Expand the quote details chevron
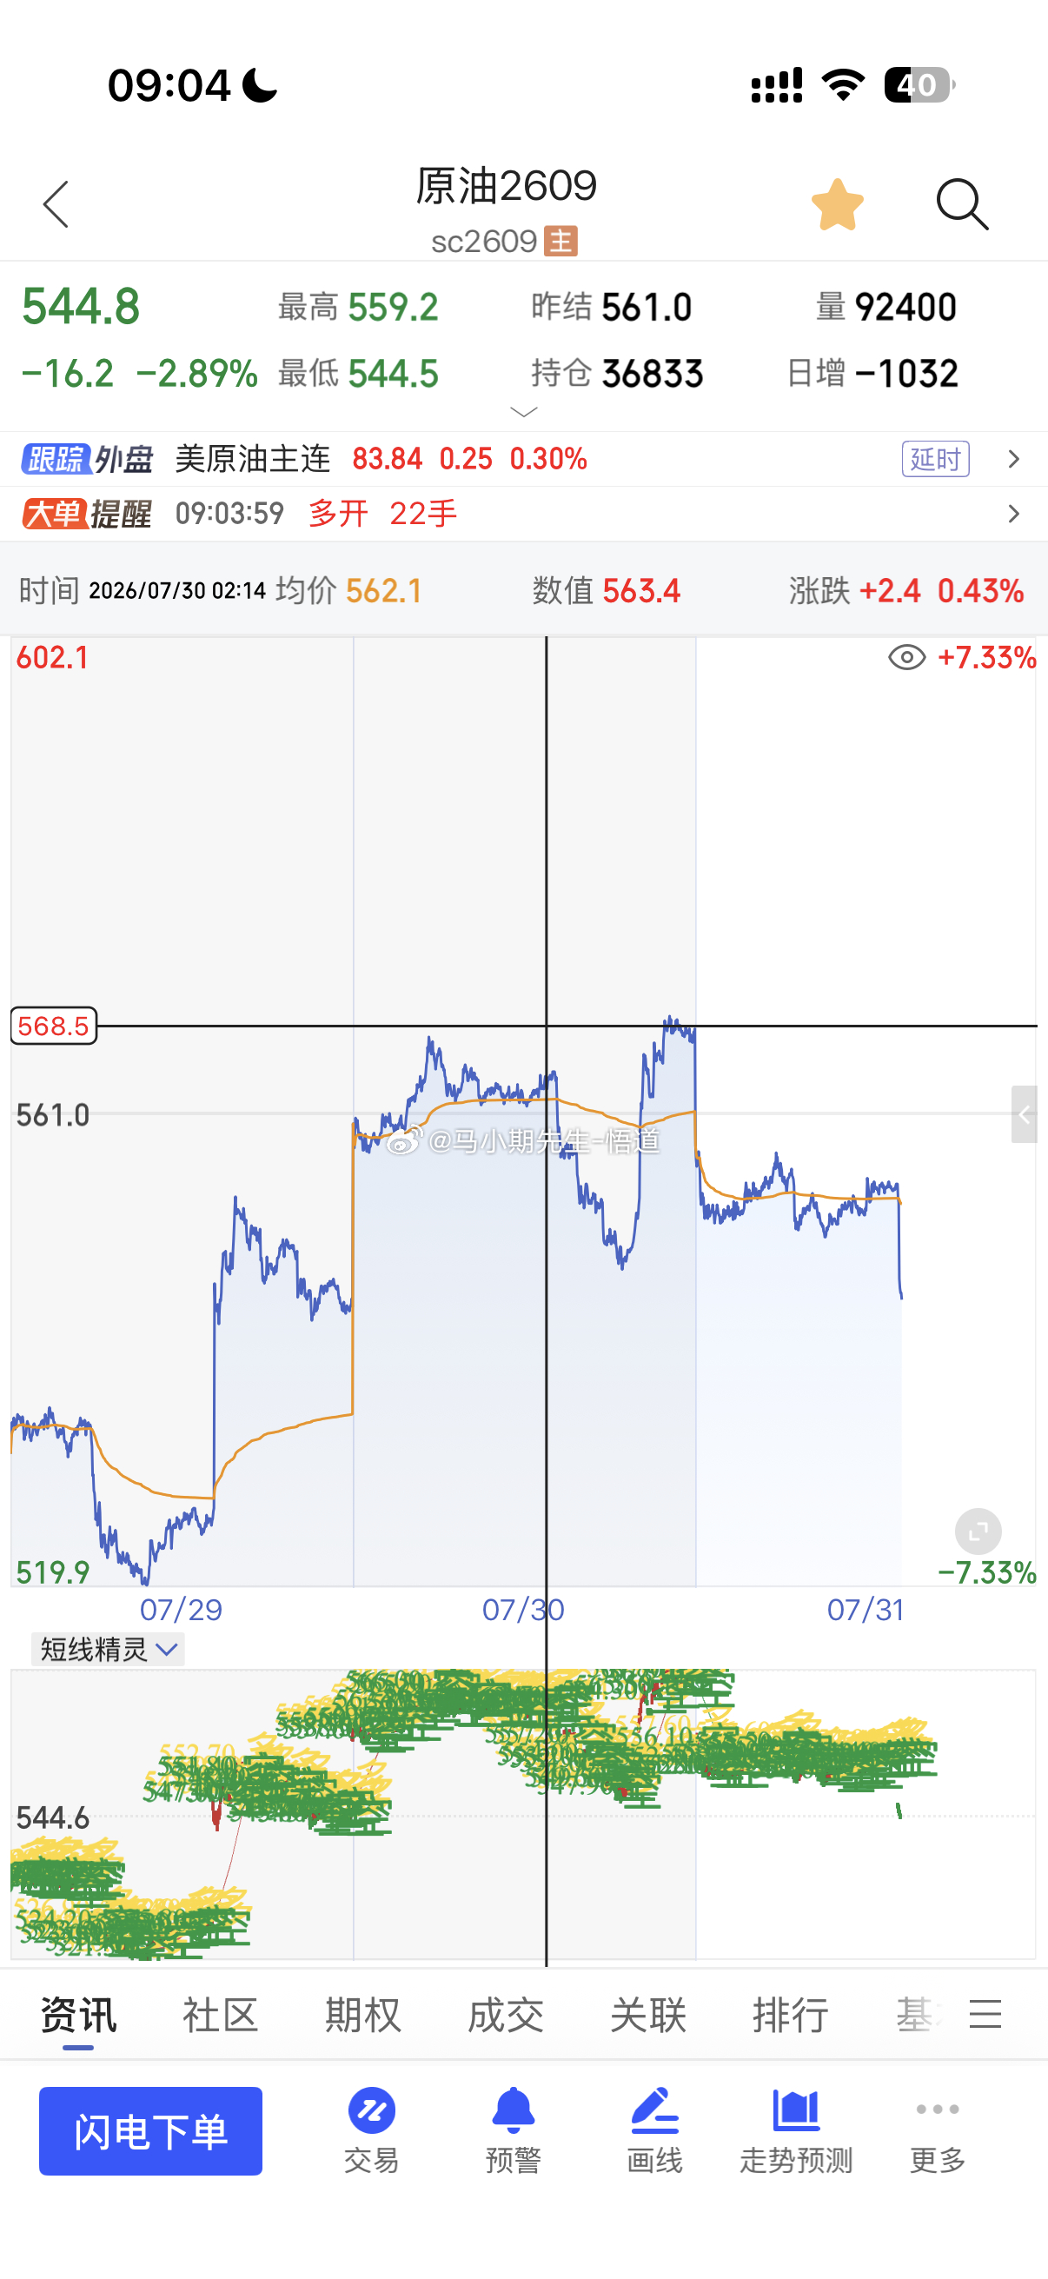Screen dimensions: 1048x2279 [x=523, y=411]
